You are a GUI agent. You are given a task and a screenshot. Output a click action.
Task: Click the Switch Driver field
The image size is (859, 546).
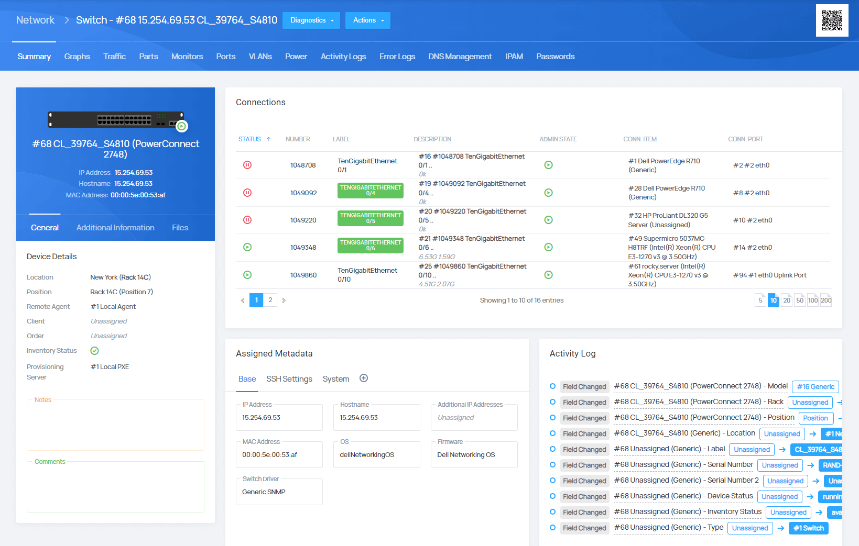tap(279, 492)
